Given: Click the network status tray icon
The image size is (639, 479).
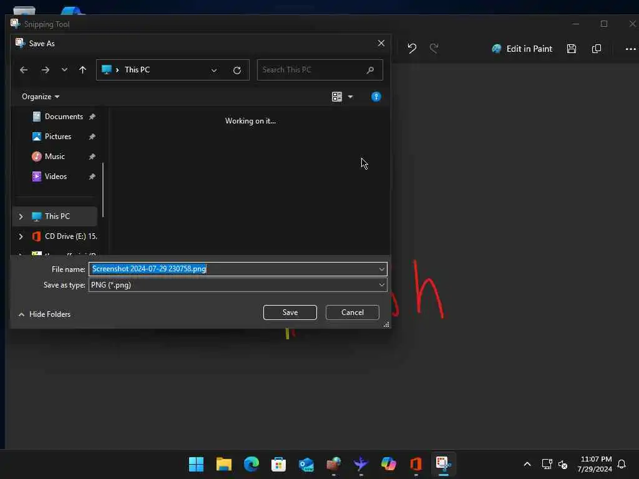Looking at the screenshot, I should (x=547, y=464).
